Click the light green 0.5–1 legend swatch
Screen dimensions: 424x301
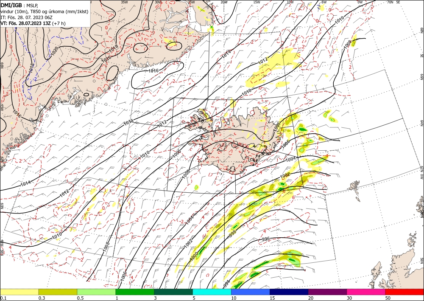(96, 292)
